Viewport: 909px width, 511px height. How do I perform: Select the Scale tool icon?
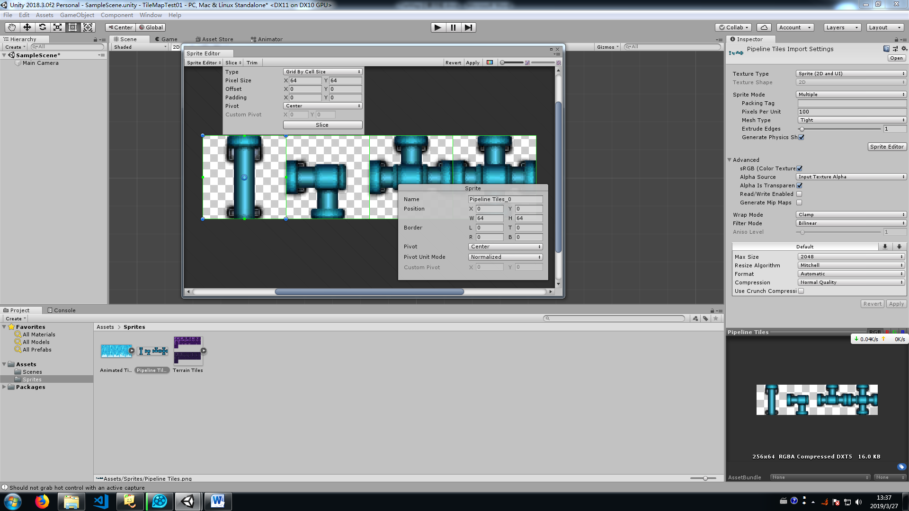pos(57,27)
